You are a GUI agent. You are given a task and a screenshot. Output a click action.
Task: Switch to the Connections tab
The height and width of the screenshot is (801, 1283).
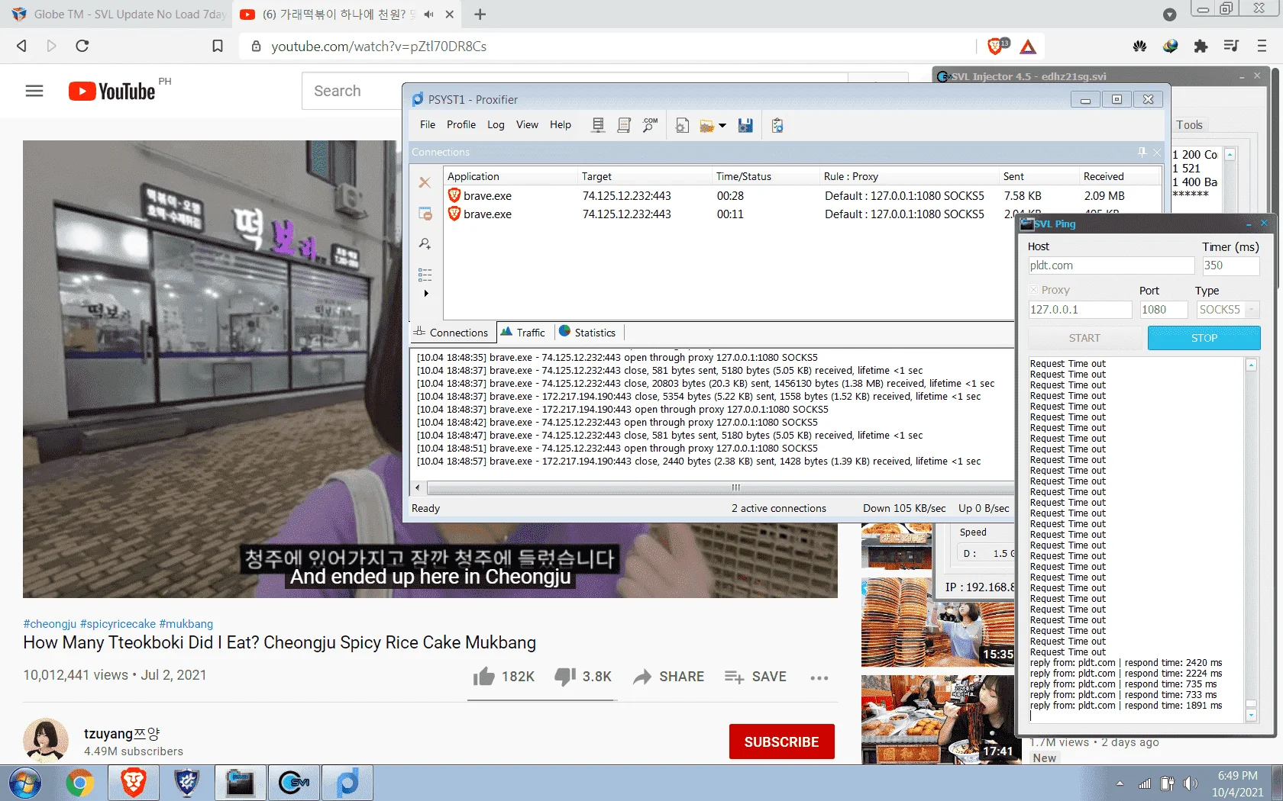click(x=451, y=333)
